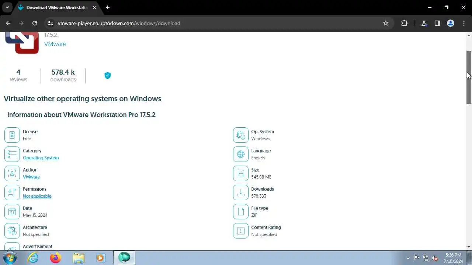
Task: Open a new browser tab
Action: [x=108, y=7]
